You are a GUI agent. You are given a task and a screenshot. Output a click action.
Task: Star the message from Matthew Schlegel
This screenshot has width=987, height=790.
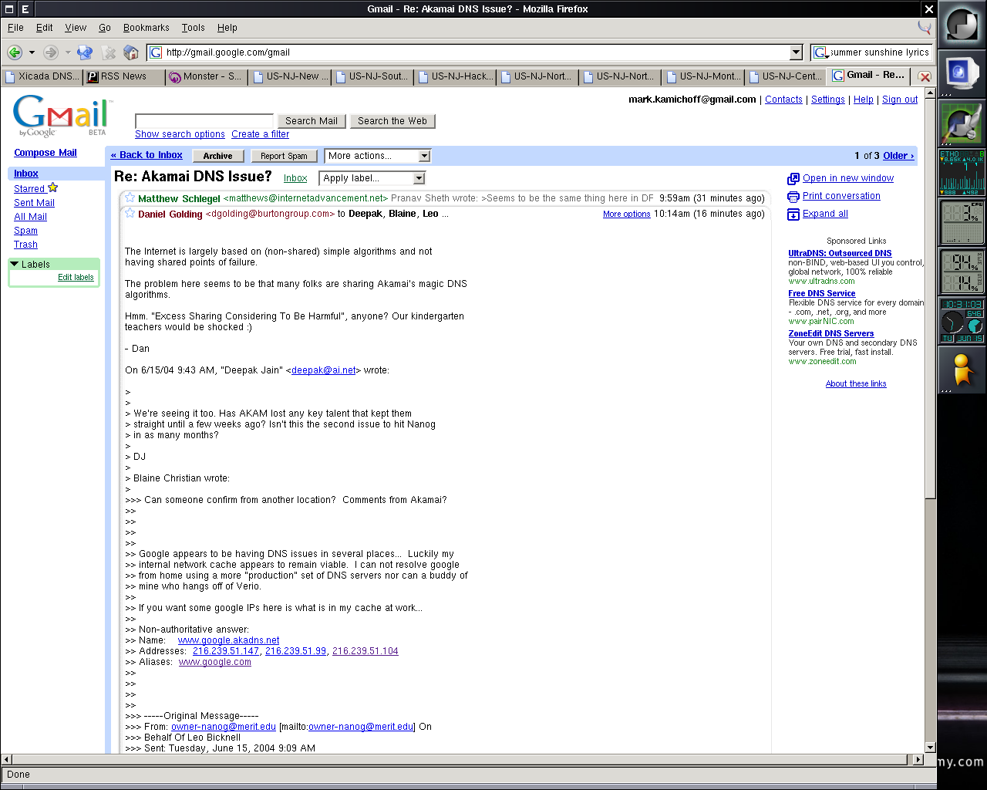click(130, 198)
